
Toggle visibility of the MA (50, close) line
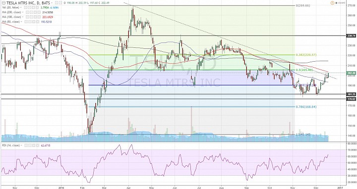coord(26,22)
